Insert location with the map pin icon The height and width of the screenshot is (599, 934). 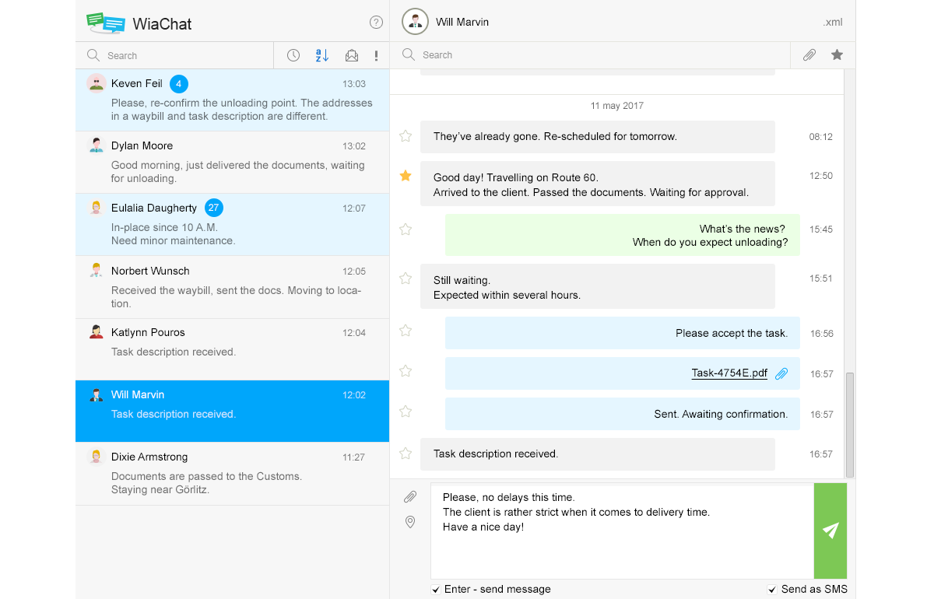[x=410, y=522]
